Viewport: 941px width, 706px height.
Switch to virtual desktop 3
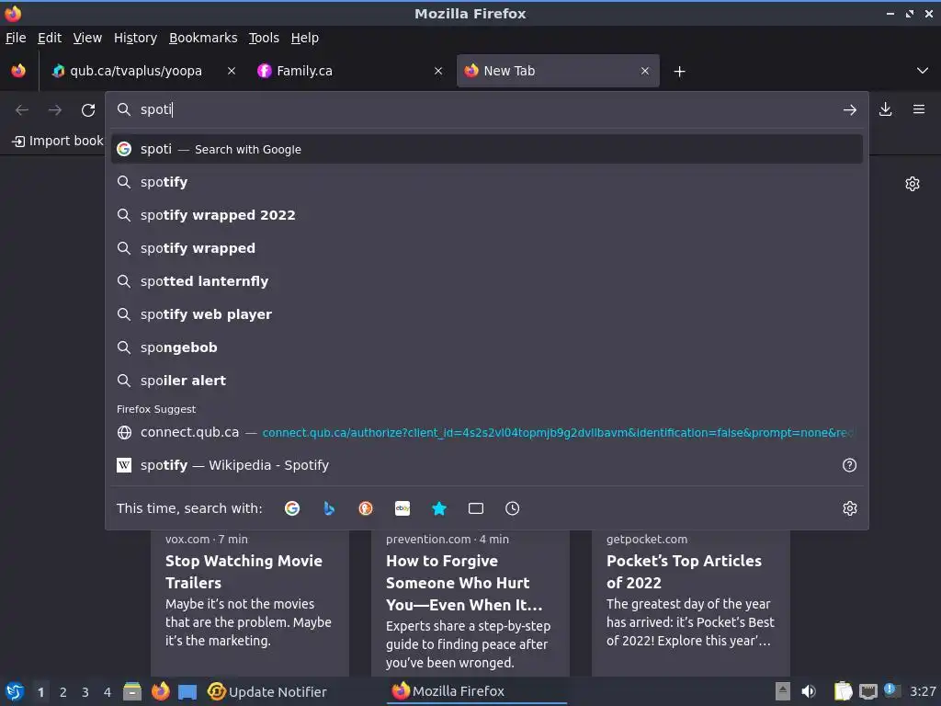(x=85, y=692)
